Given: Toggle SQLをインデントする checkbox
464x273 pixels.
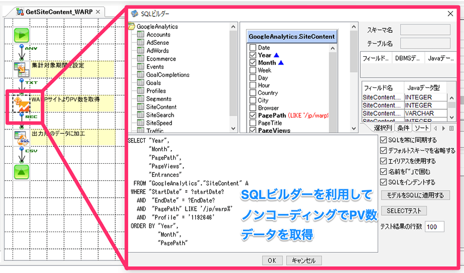Looking at the screenshot, I should point(384,182).
